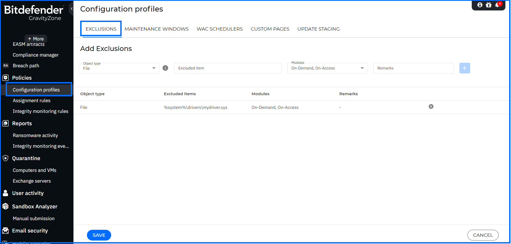This screenshot has height=244, width=511.
Task: Click the More scroll-up button in sidebar
Action: (36, 39)
